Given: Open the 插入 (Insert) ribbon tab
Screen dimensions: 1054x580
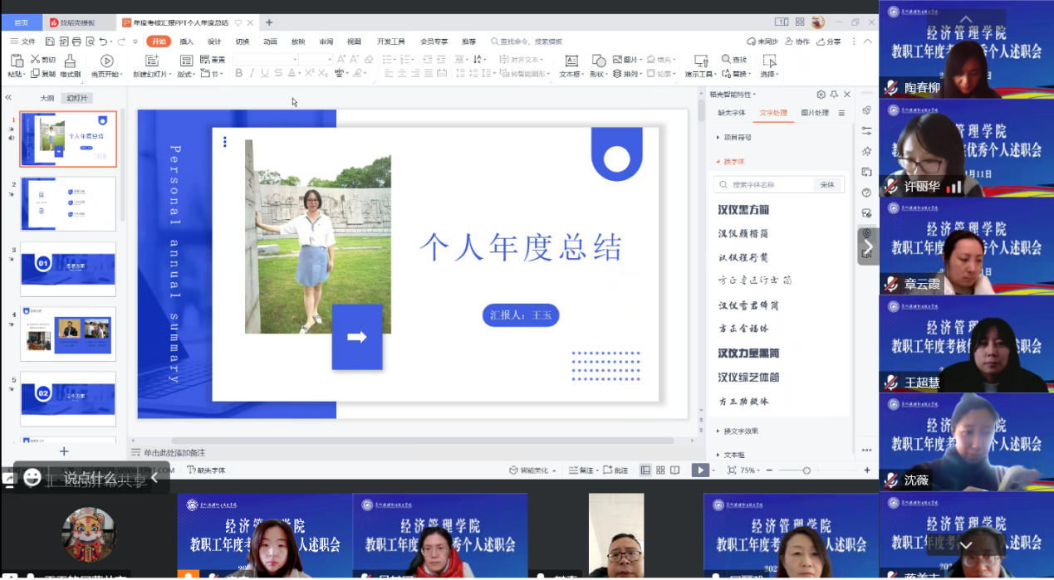Looking at the screenshot, I should click(187, 41).
